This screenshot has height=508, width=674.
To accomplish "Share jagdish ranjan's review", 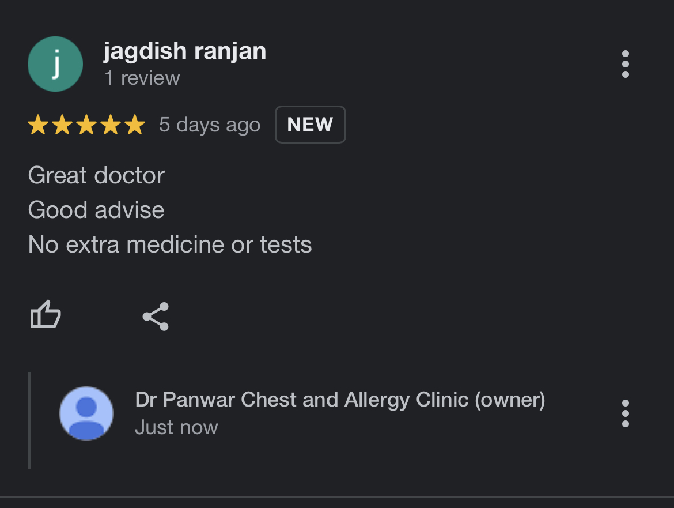I will tap(156, 316).
